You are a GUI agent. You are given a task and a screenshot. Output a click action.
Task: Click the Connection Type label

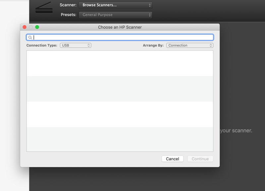point(42,45)
